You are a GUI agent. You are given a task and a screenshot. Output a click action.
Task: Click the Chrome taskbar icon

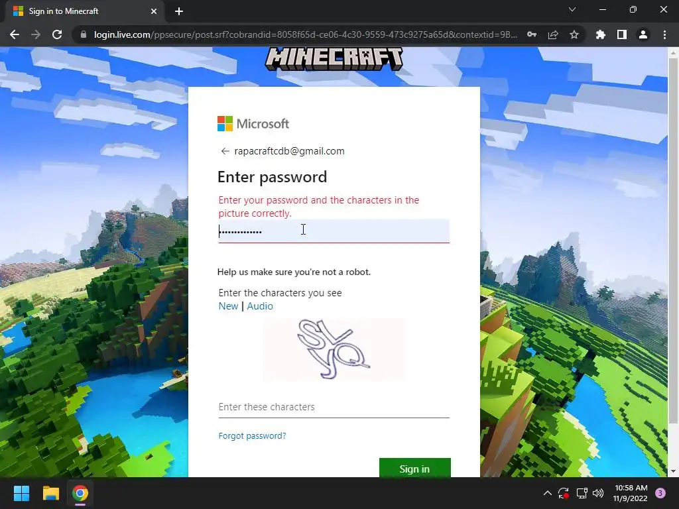[x=80, y=493]
